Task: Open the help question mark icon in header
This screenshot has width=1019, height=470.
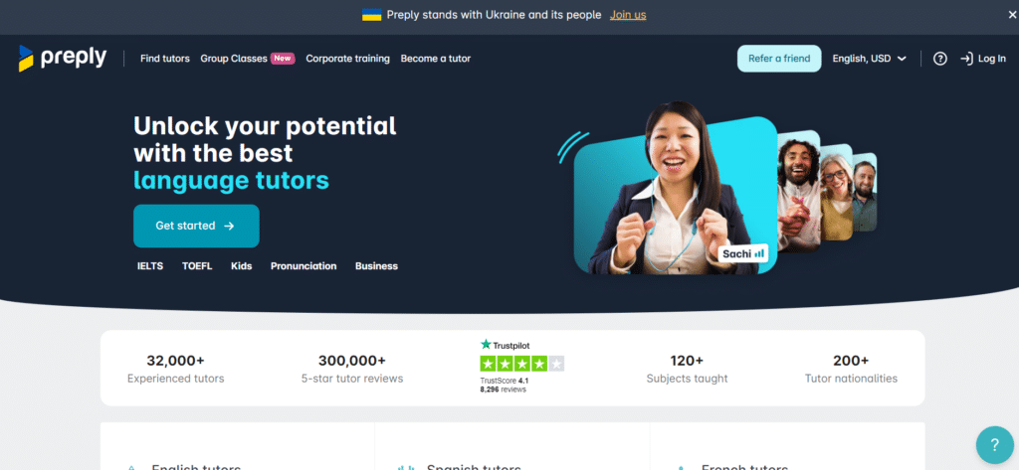Action: click(939, 59)
